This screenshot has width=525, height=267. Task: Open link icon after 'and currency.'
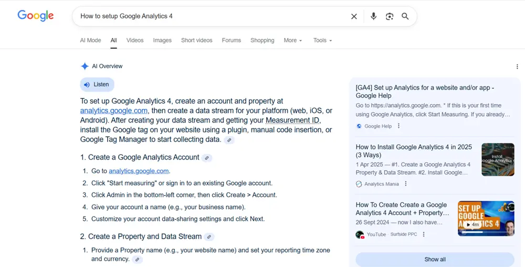click(137, 259)
